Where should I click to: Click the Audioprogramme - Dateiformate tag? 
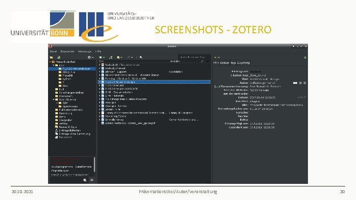coord(71,167)
